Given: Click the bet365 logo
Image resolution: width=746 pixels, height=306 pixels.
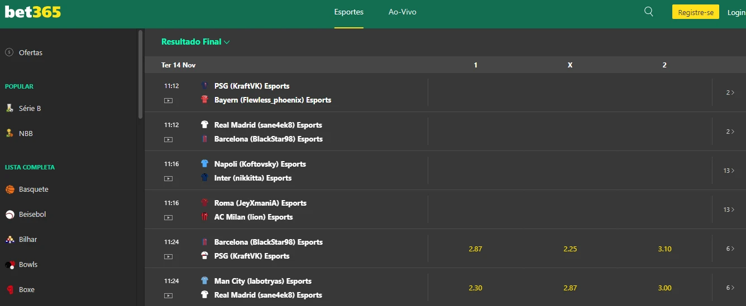Looking at the screenshot, I should tap(33, 12).
